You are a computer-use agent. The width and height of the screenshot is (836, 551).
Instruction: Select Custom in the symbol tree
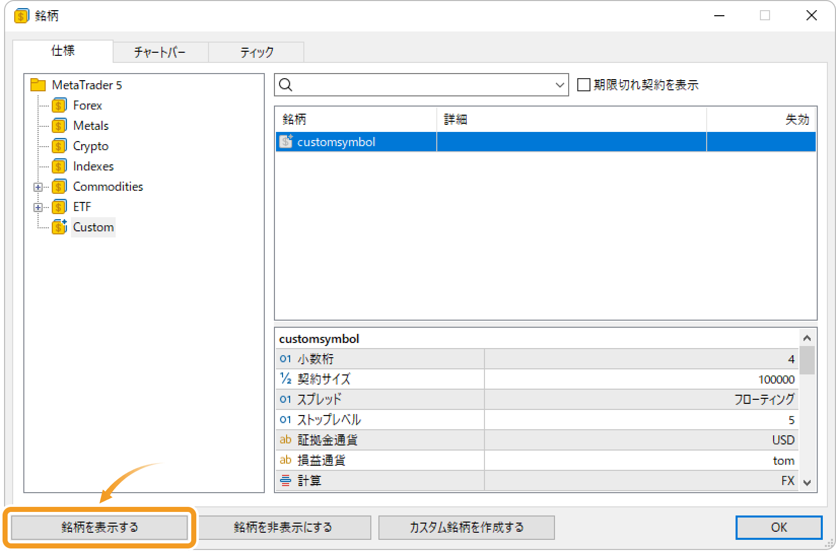93,227
